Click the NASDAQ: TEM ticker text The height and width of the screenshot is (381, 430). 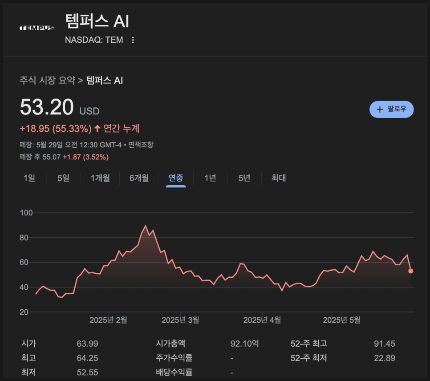94,40
